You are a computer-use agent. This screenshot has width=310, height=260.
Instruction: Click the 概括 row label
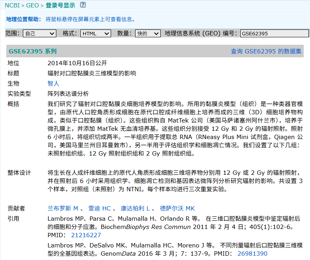[13, 104]
